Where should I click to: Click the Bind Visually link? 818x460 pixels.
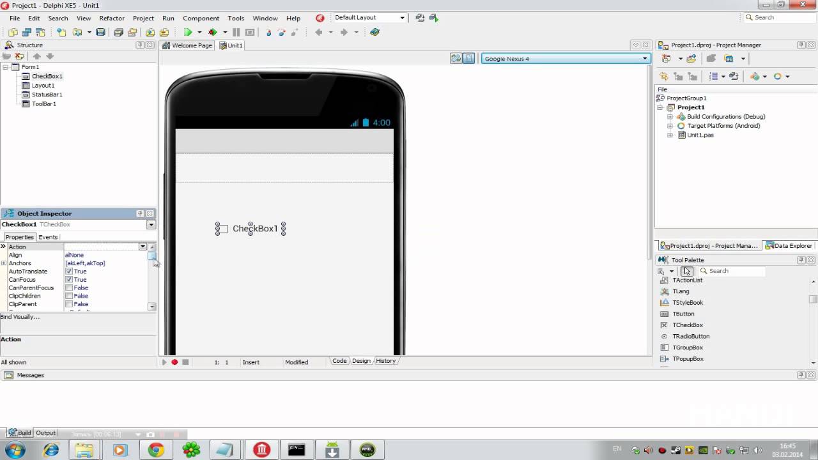click(x=20, y=317)
